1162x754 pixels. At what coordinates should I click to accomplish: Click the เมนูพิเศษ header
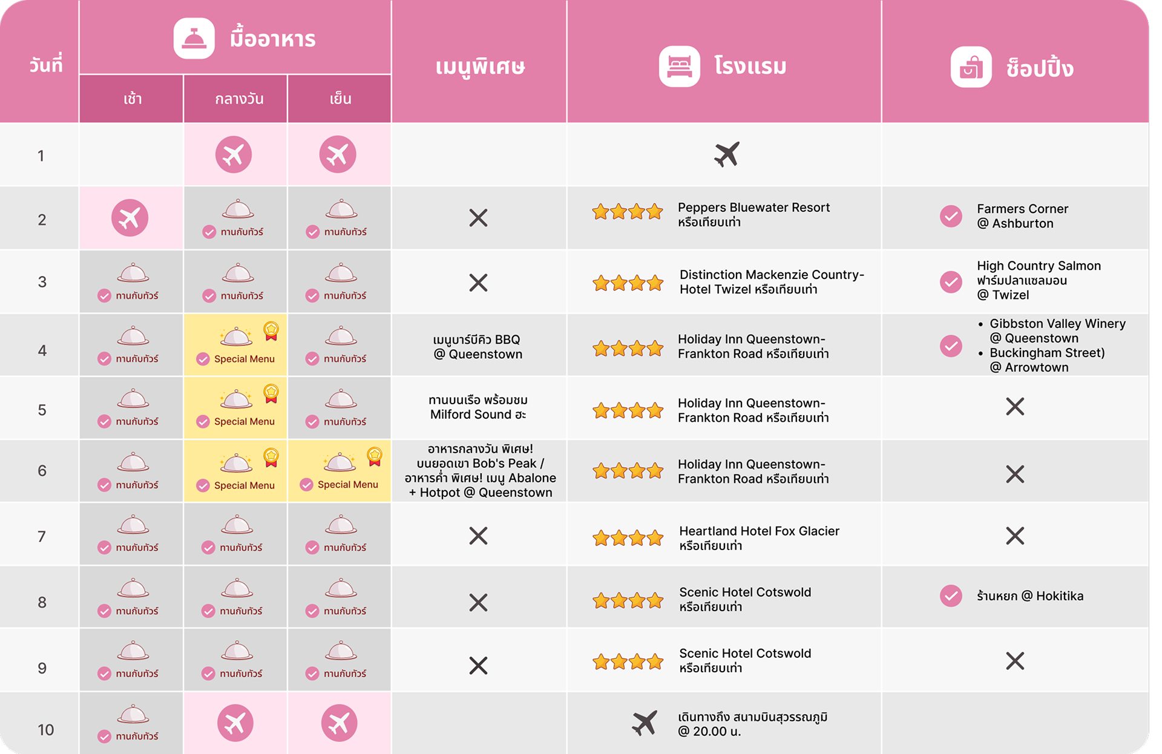tap(479, 66)
